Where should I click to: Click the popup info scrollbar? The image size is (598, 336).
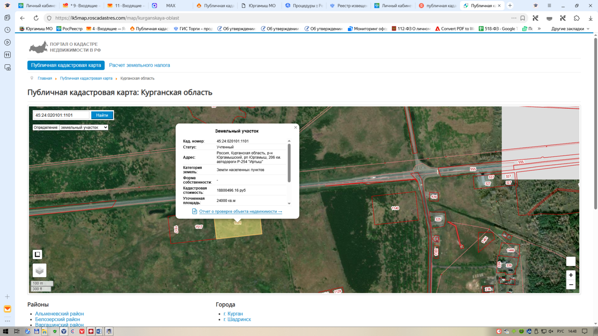pyautogui.click(x=289, y=163)
